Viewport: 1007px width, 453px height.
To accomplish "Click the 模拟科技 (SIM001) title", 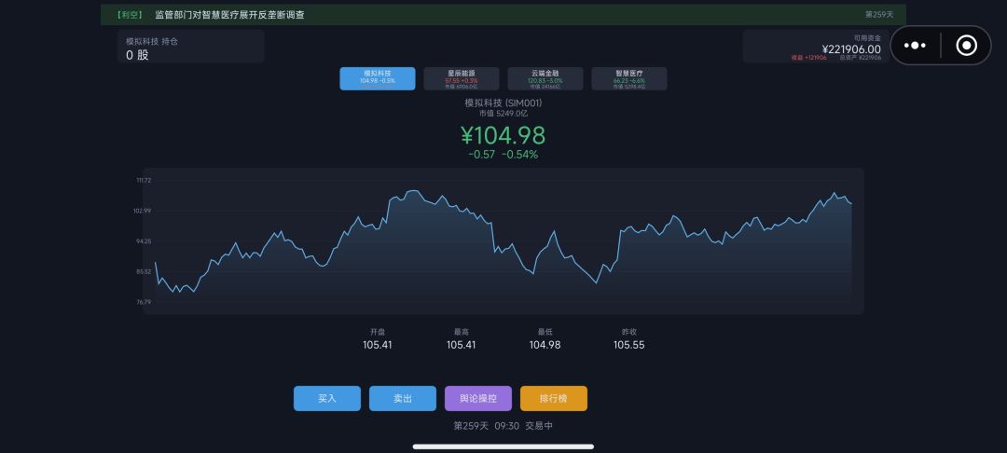I will tap(503, 103).
